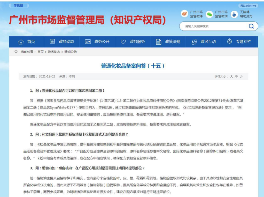Click the 政策法规 document icon
This screenshot has width=264, height=197.
coord(159,42)
